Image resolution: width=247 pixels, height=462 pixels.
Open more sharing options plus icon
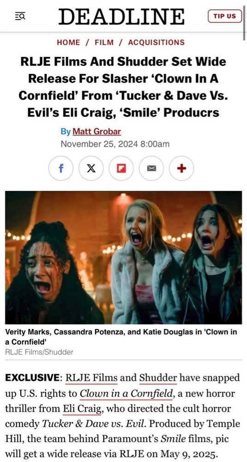coord(181,168)
